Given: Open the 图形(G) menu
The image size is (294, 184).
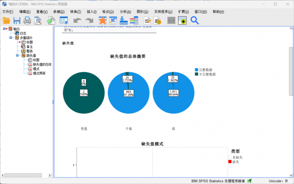Looking at the screenshot, I should pos(143,12).
